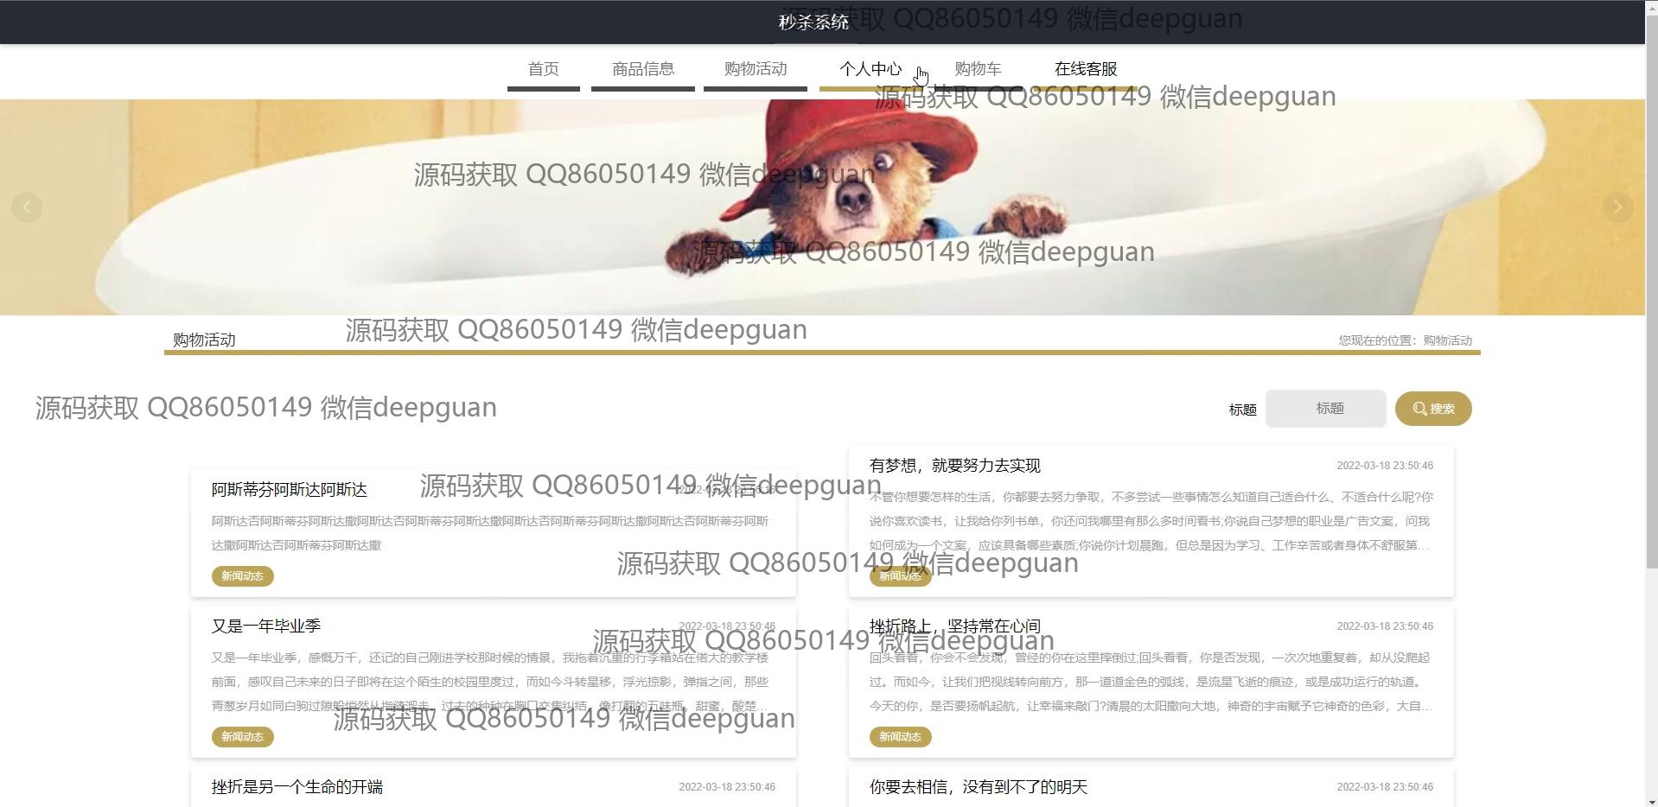Open 个人中心 from the navigation bar
This screenshot has height=807, width=1658.
870,69
